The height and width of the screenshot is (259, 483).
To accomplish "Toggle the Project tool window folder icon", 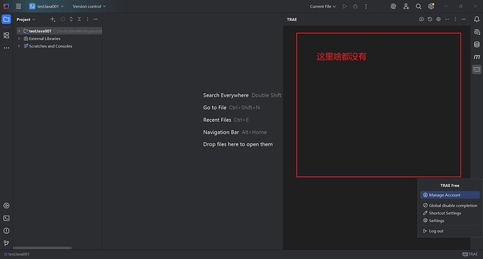I will pyautogui.click(x=6, y=20).
